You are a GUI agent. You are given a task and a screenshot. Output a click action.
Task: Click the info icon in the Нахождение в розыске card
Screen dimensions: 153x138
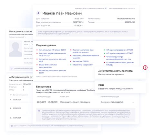tap(12, 69)
